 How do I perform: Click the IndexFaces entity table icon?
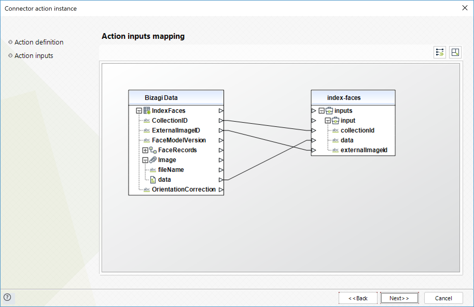pyautogui.click(x=147, y=111)
